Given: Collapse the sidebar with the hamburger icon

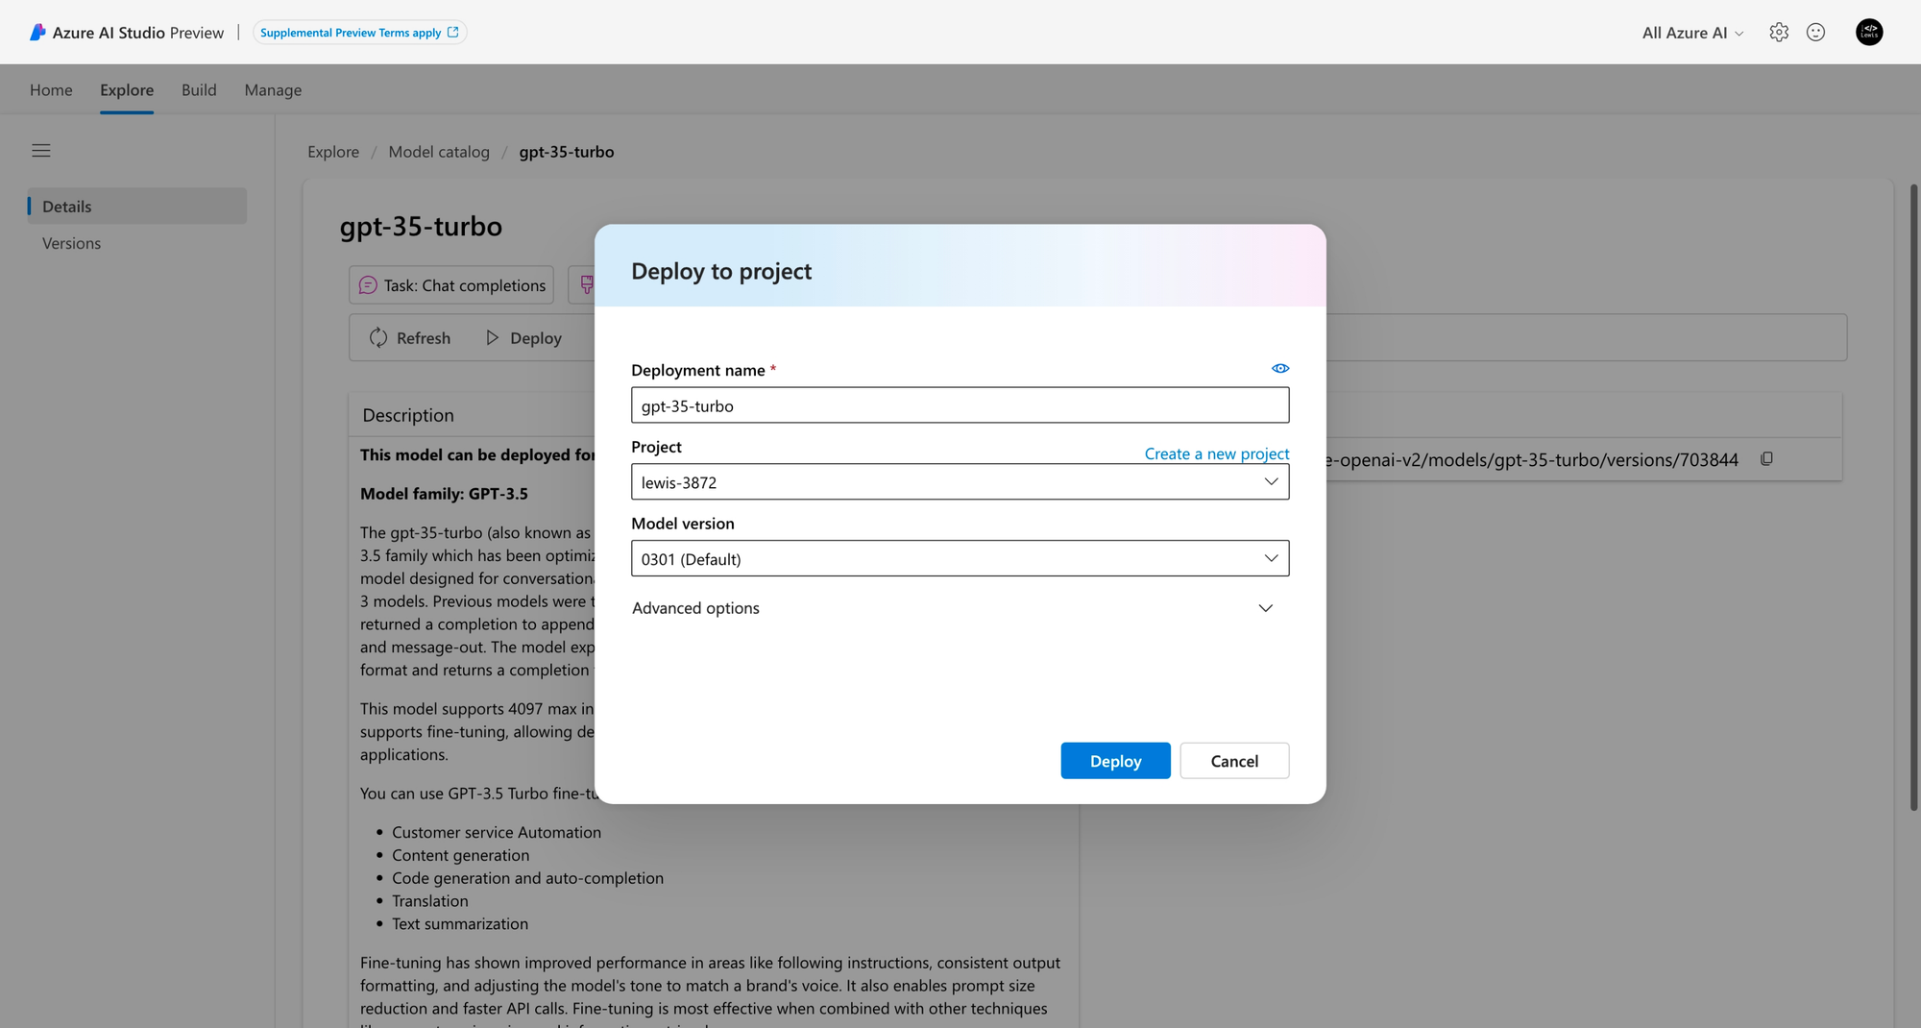Looking at the screenshot, I should click(41, 151).
